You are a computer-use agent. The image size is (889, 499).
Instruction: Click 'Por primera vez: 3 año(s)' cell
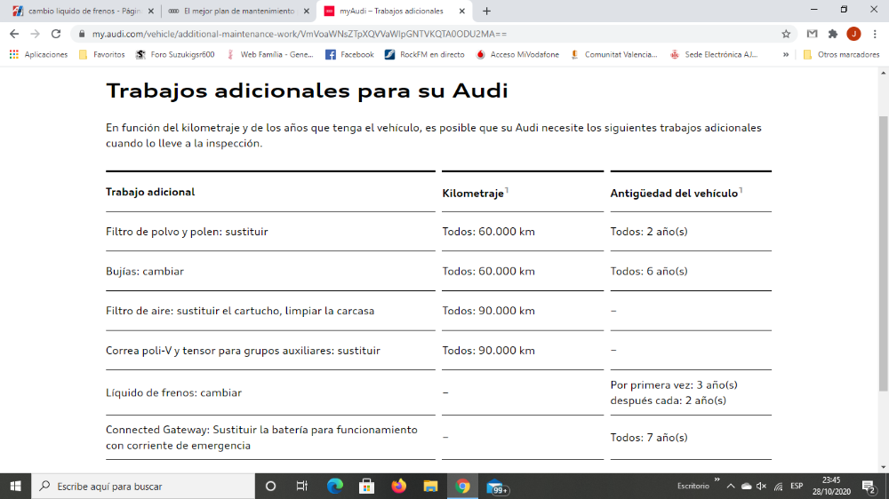[x=674, y=385]
